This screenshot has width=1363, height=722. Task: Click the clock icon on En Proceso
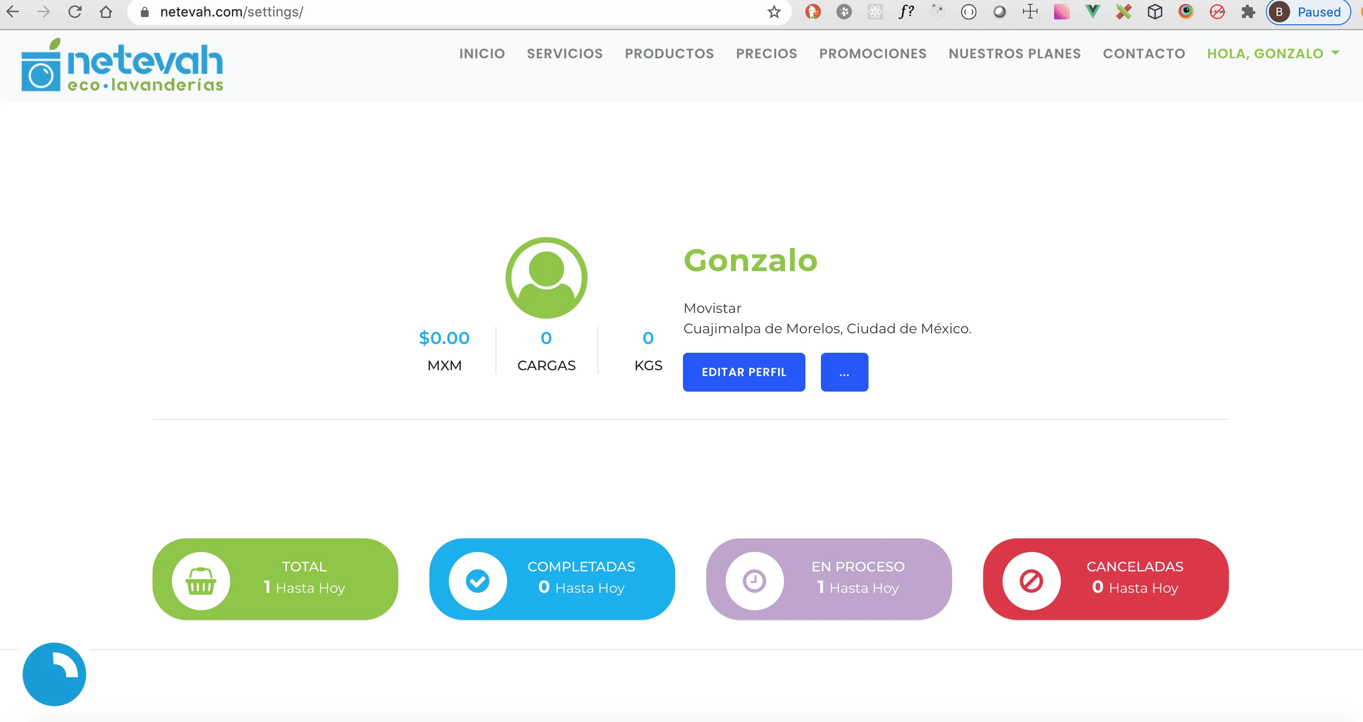click(754, 581)
